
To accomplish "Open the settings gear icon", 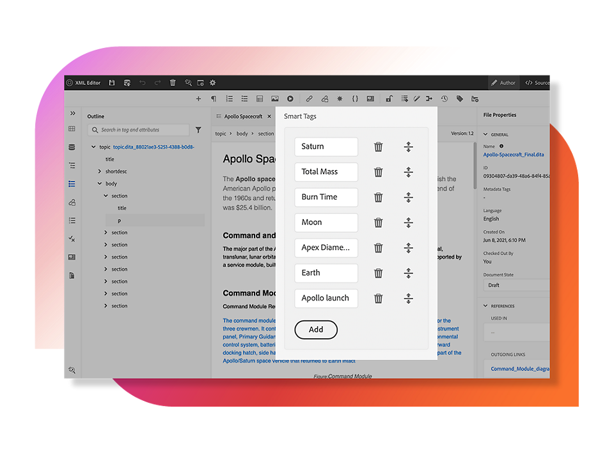I will (212, 82).
